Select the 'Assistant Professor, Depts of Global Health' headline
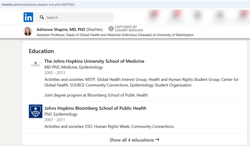Image resolution: width=250 pixels, height=146 pixels. coord(115,35)
